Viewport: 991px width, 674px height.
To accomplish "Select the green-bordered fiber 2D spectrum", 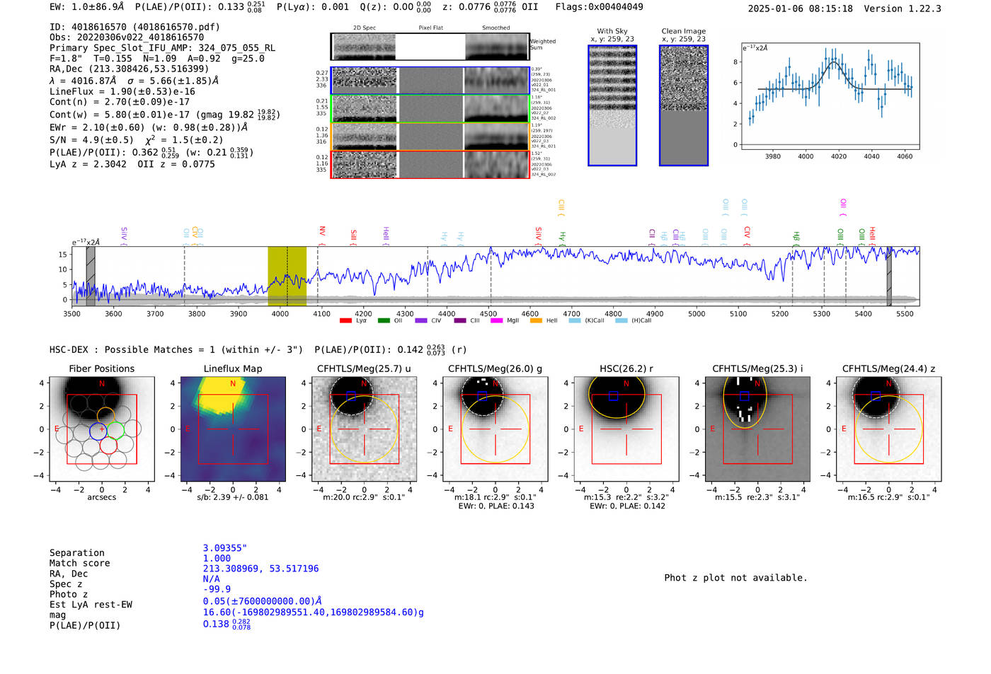I will (430, 109).
